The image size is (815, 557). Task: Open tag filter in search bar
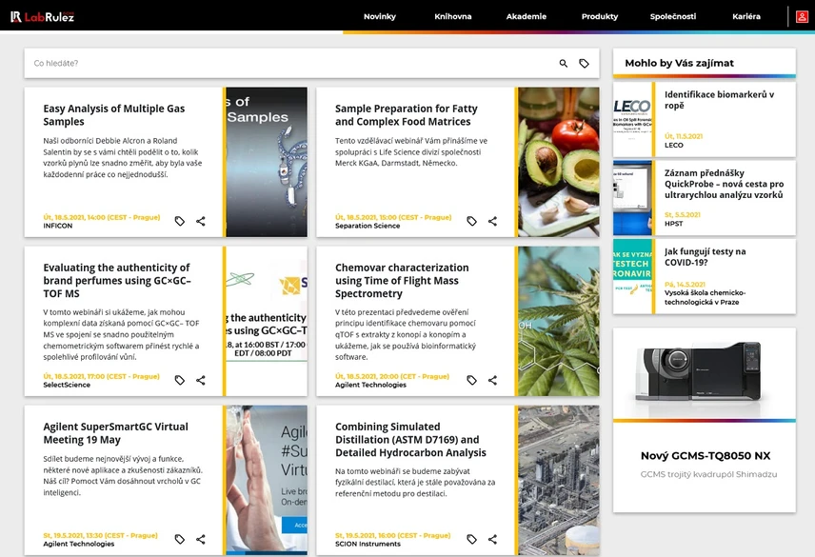tap(584, 64)
